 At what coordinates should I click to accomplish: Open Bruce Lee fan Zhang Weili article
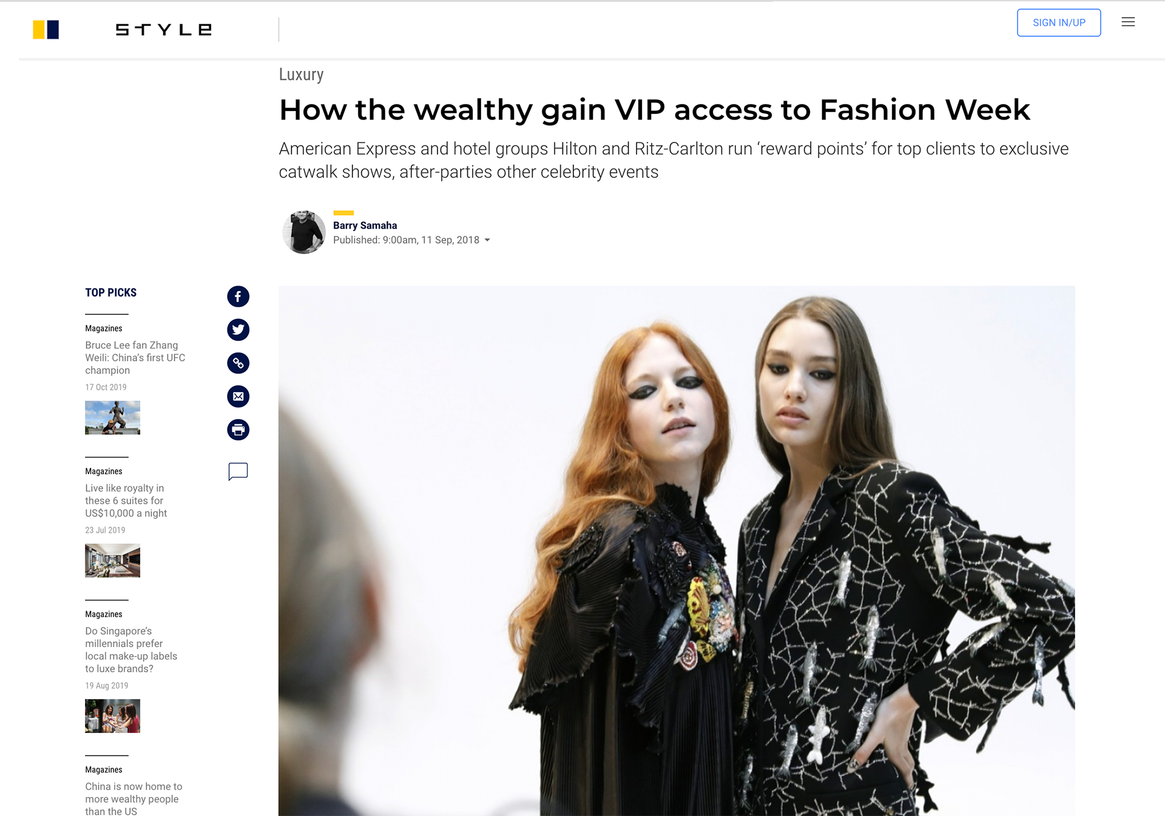click(135, 358)
